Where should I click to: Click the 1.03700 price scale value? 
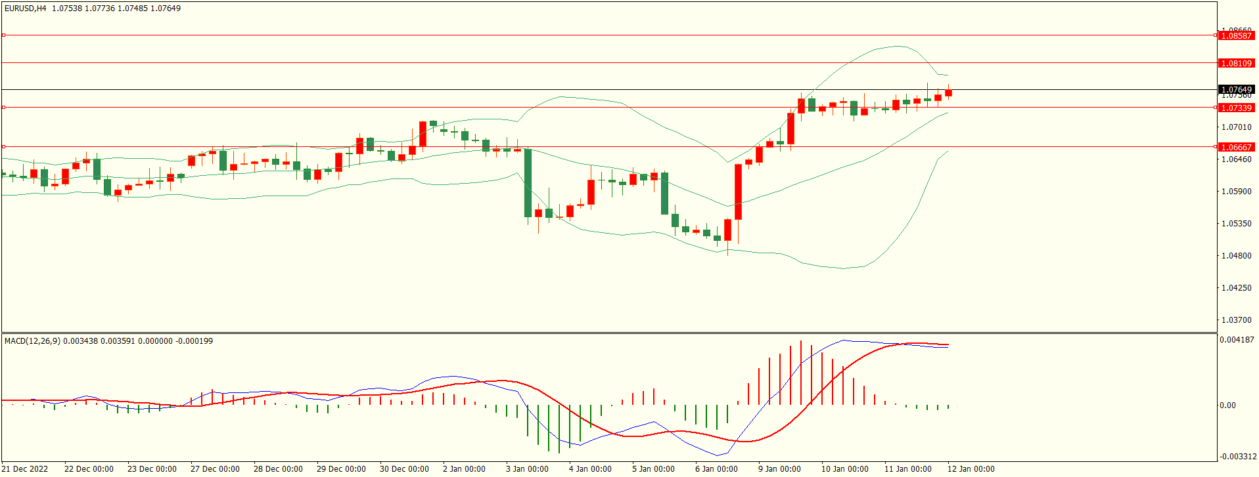1236,320
